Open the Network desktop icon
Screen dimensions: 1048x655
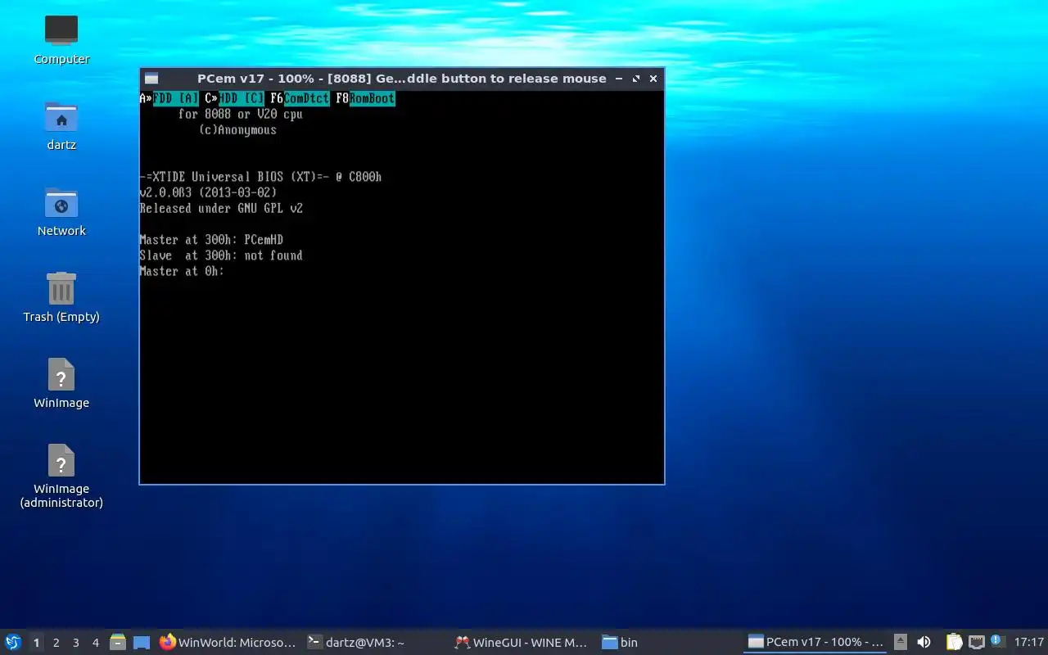(61, 211)
